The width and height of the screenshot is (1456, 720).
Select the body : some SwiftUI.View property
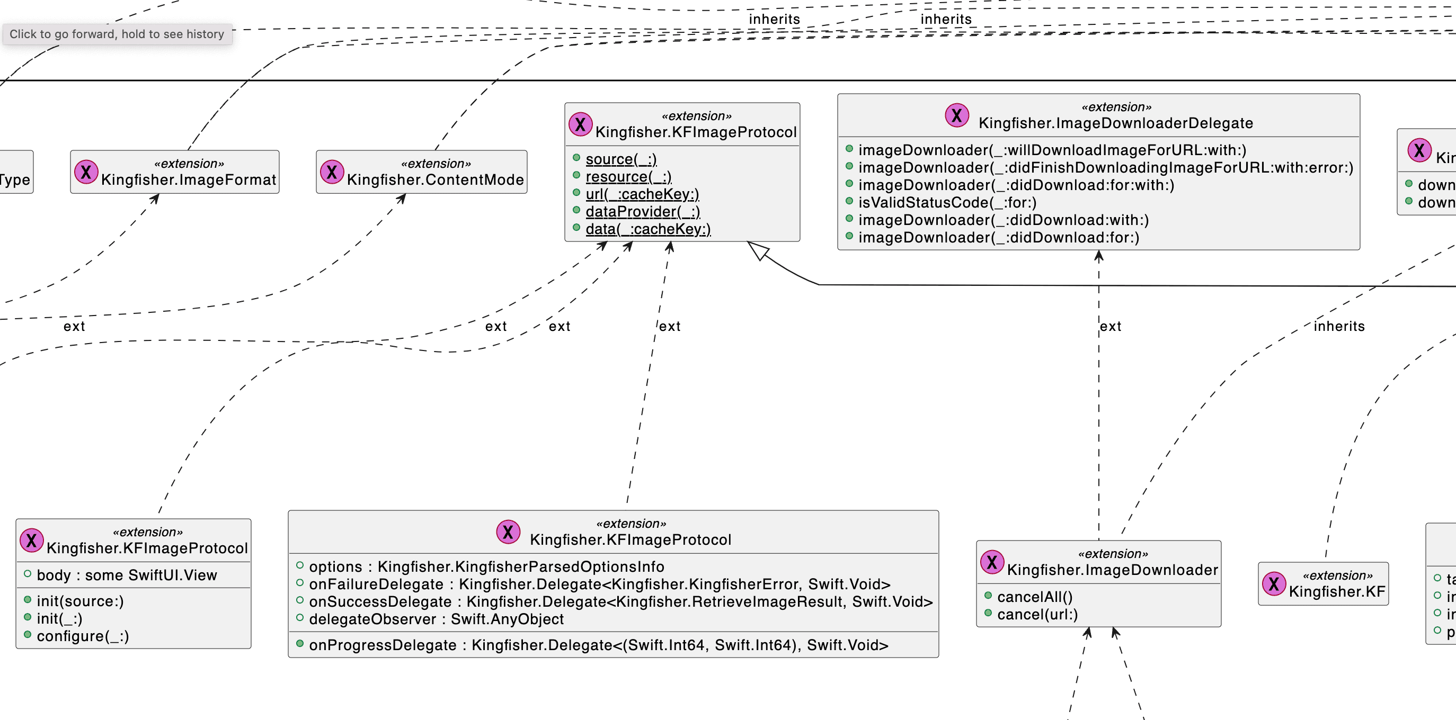tap(127, 575)
